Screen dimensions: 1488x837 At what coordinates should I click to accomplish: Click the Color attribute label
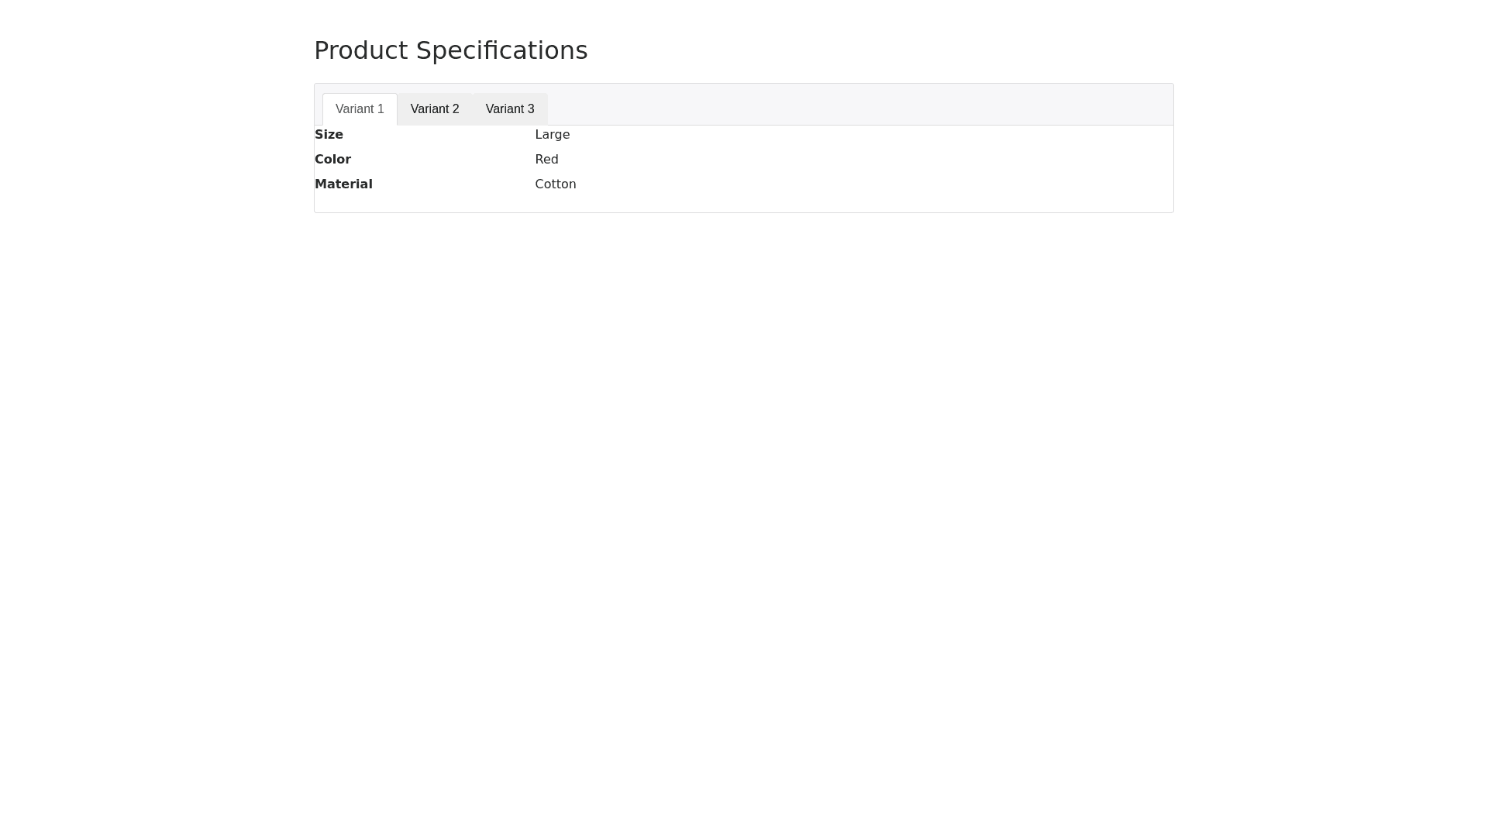pos(332,160)
